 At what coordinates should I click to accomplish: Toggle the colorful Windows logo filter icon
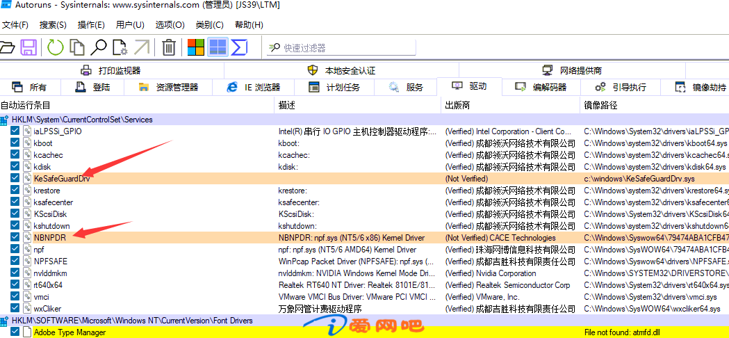[x=196, y=47]
